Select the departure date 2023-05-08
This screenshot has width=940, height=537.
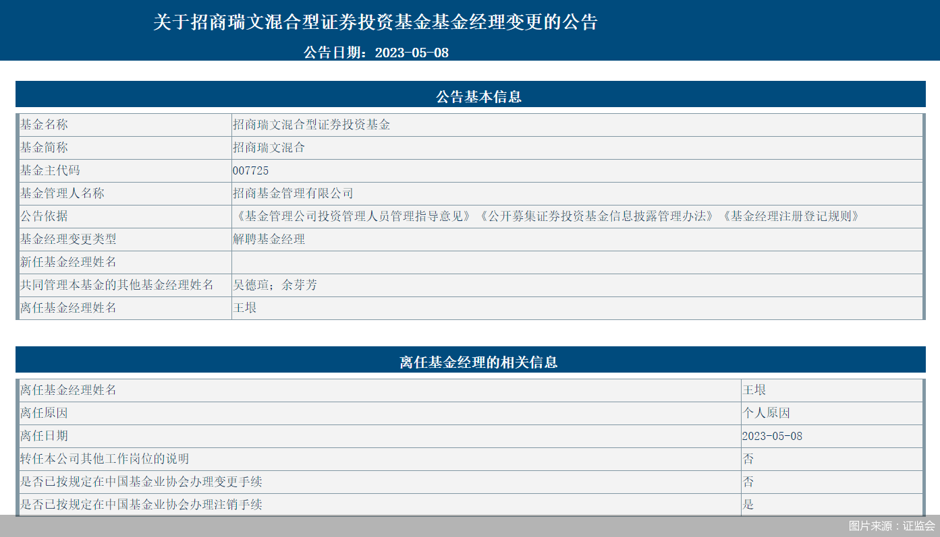(773, 436)
